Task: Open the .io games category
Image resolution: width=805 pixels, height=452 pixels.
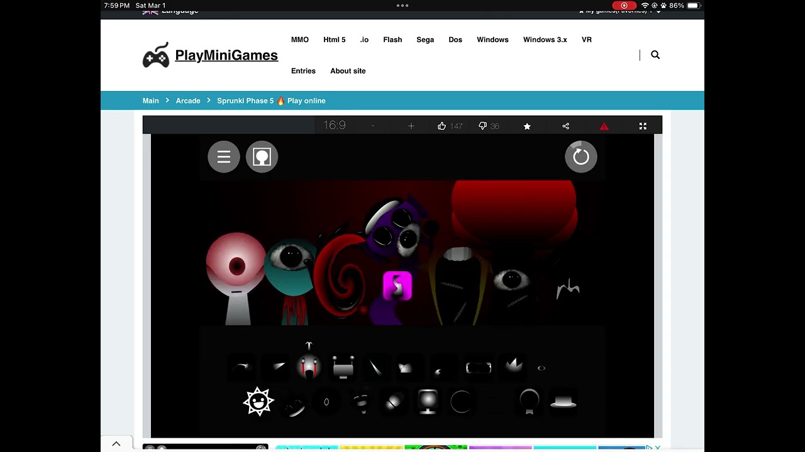Action: click(x=364, y=40)
